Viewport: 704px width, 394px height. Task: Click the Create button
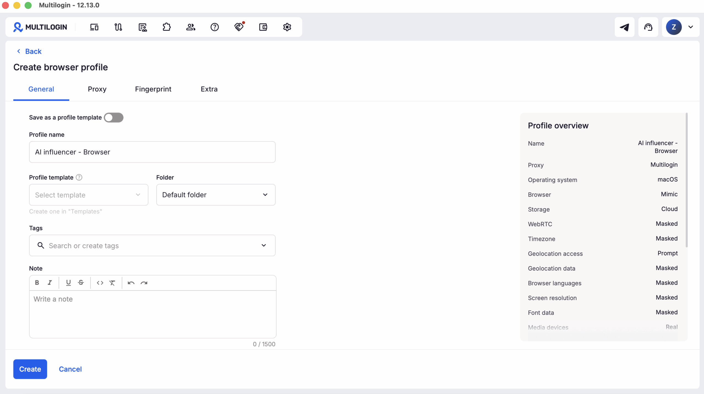(x=30, y=369)
